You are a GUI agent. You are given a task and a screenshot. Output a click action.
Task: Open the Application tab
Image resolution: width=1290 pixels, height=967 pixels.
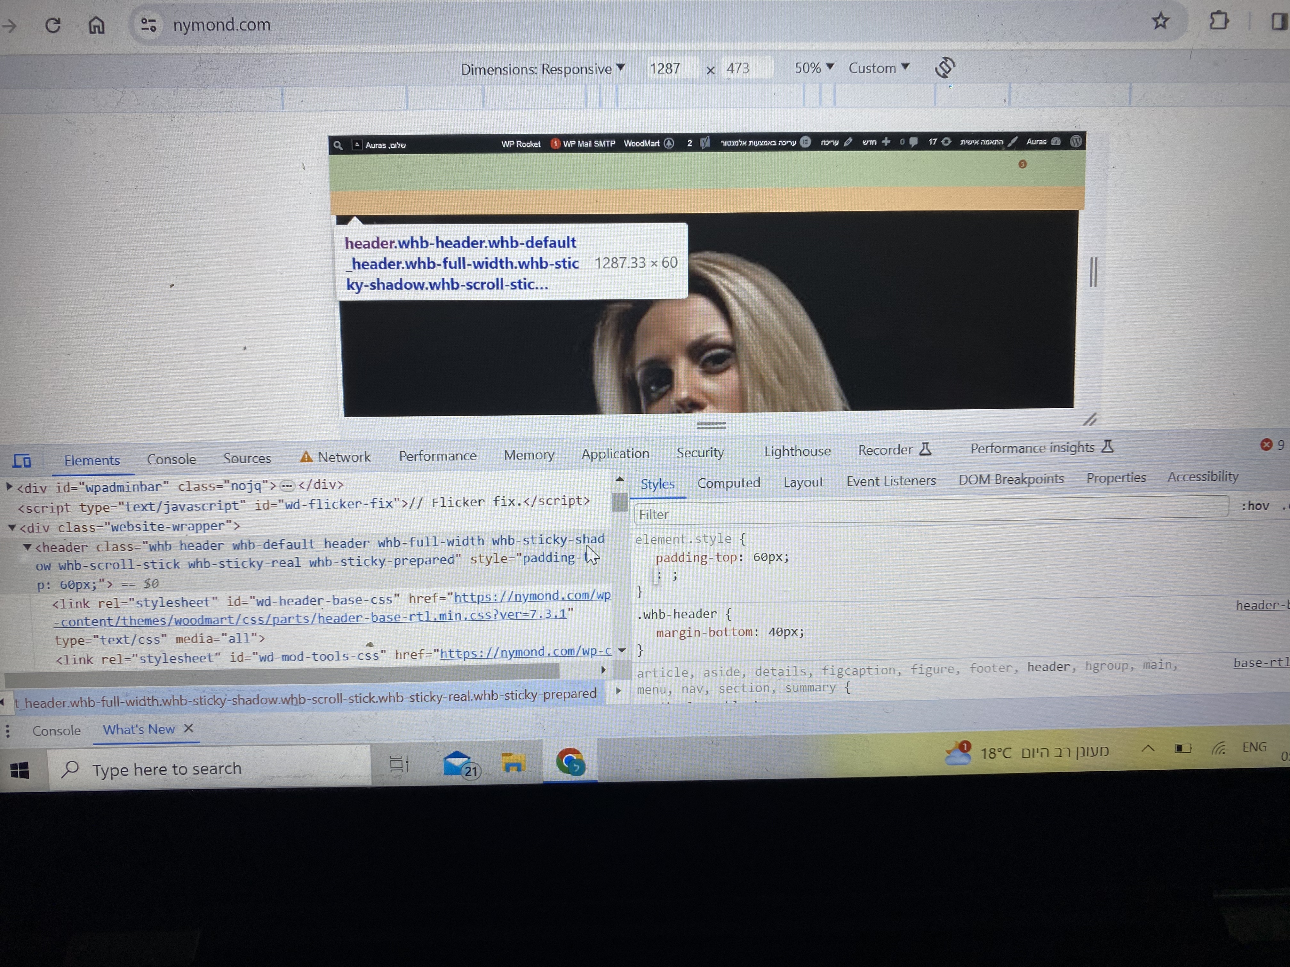pos(615,453)
